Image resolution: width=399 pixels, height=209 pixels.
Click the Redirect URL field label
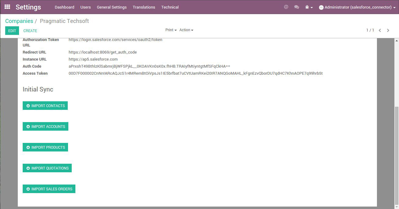point(34,52)
